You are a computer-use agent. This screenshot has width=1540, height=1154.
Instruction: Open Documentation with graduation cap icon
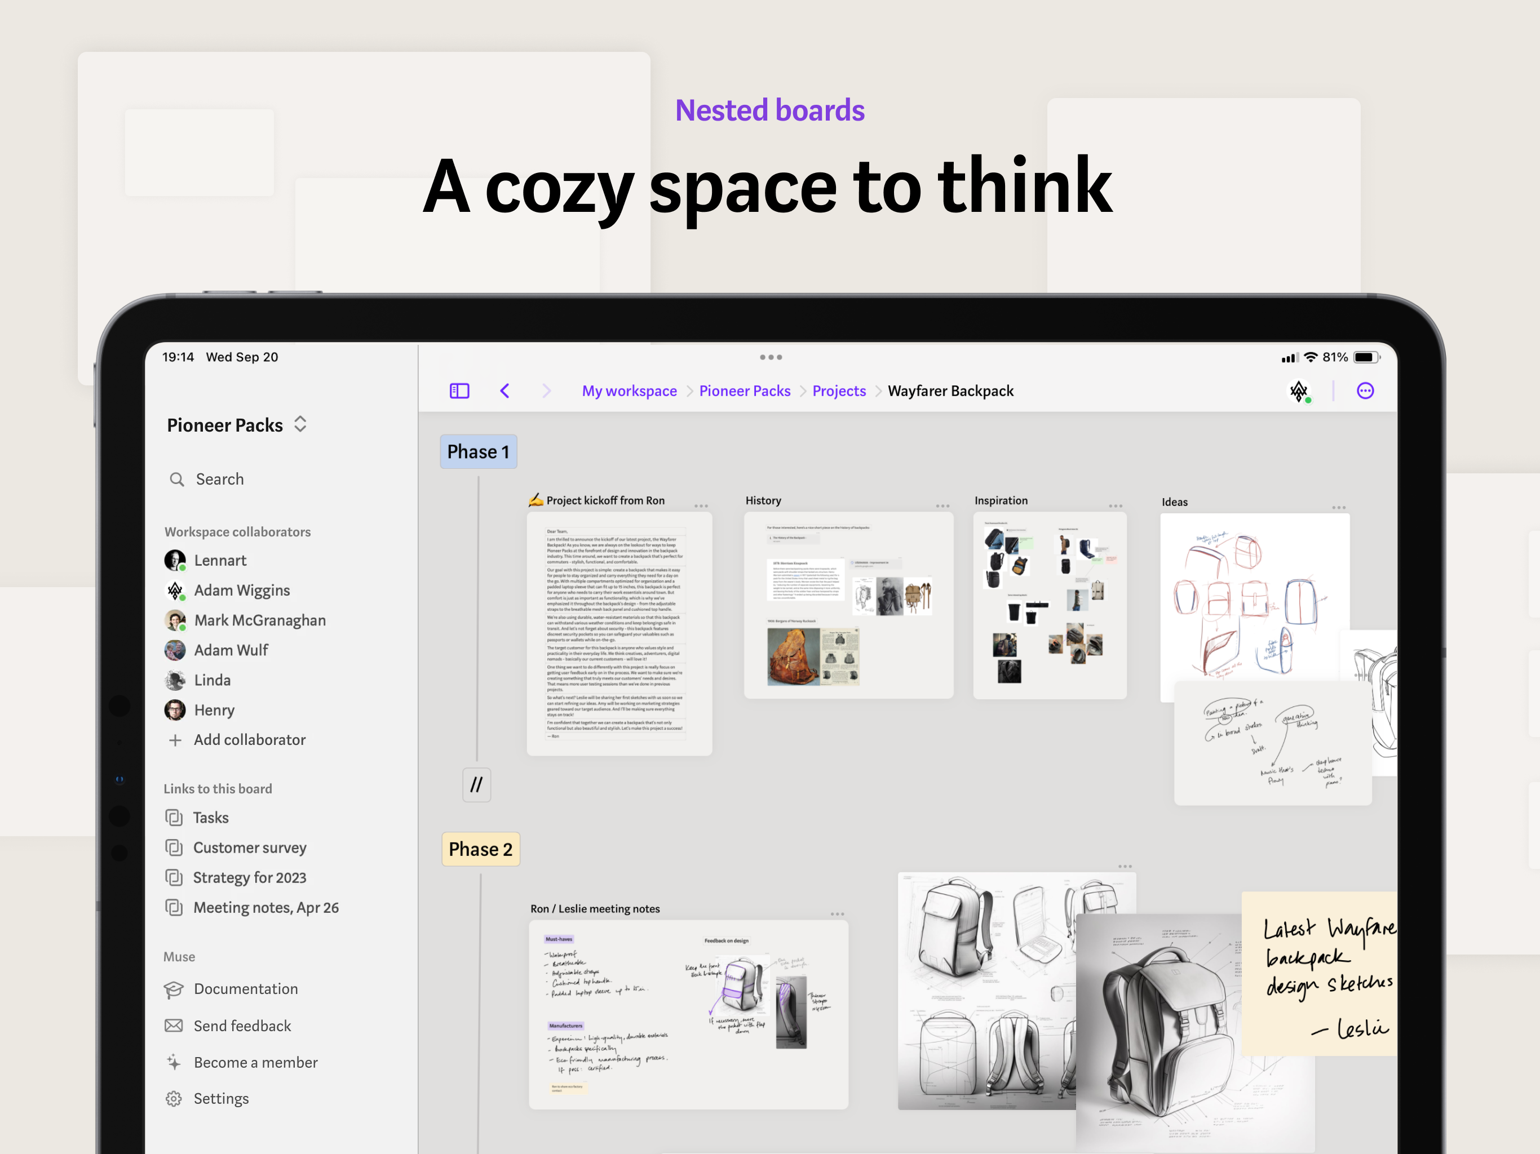point(245,989)
